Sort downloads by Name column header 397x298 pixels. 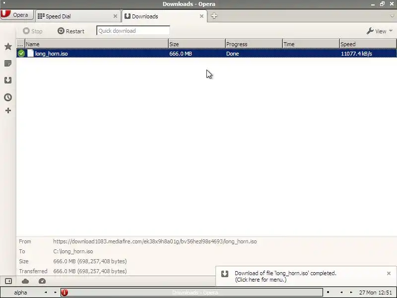click(x=97, y=44)
